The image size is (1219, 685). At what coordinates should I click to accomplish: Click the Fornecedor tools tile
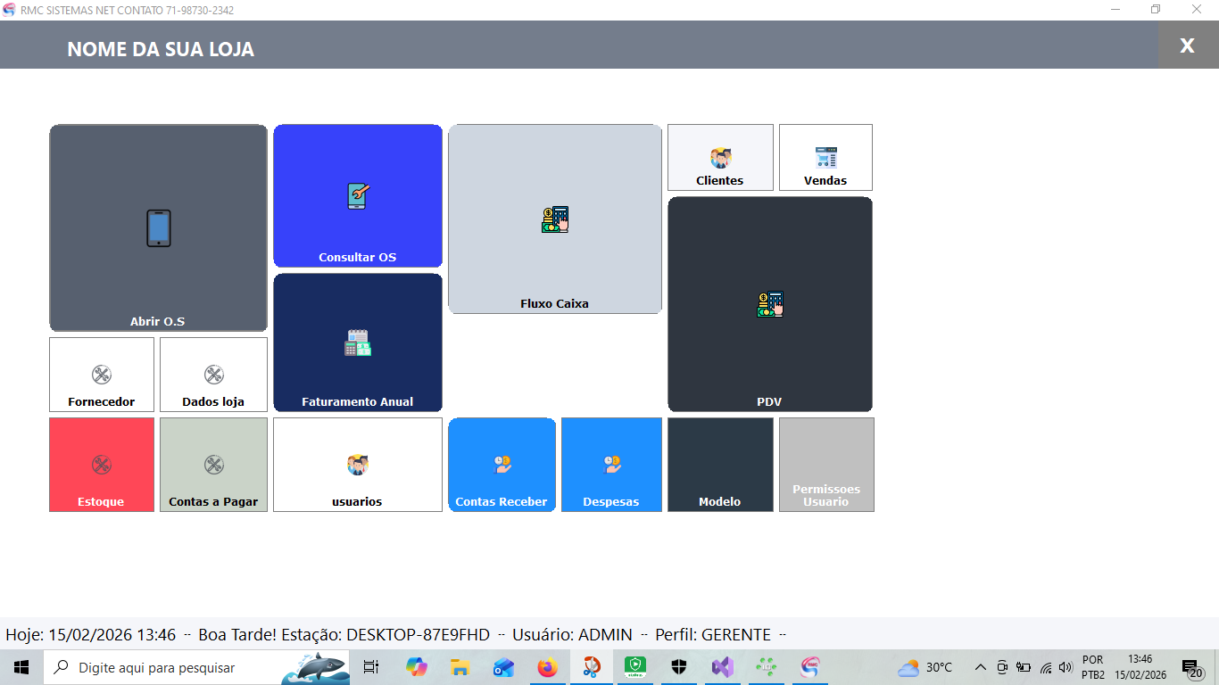click(102, 375)
